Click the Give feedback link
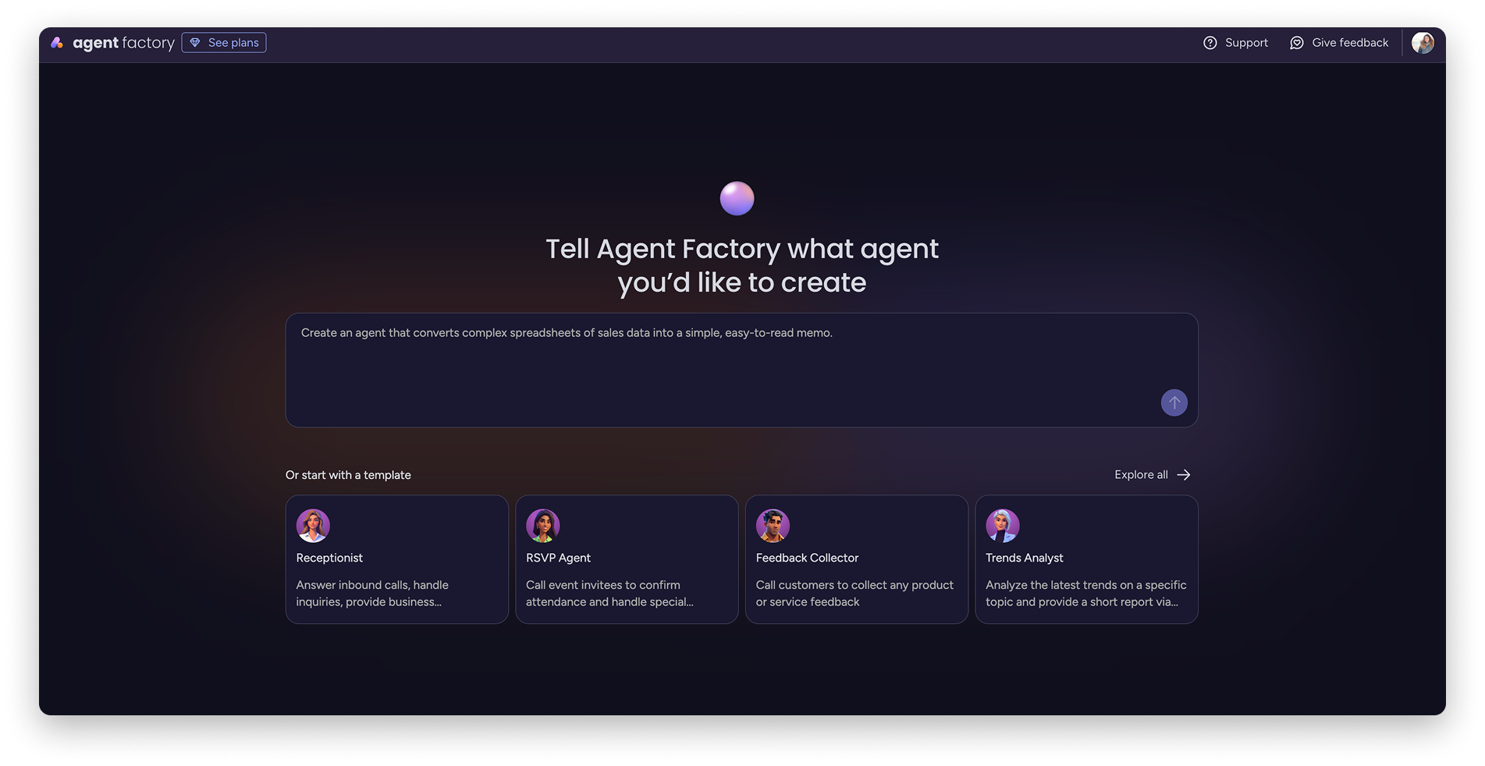Image resolution: width=1485 pixels, height=766 pixels. 1349,43
